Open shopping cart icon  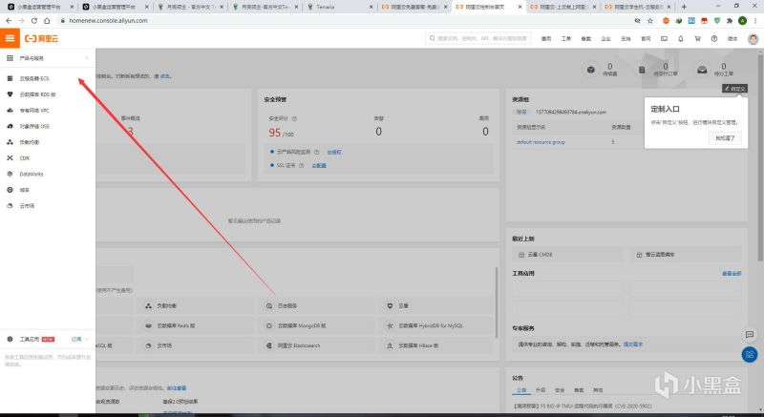[x=698, y=38]
